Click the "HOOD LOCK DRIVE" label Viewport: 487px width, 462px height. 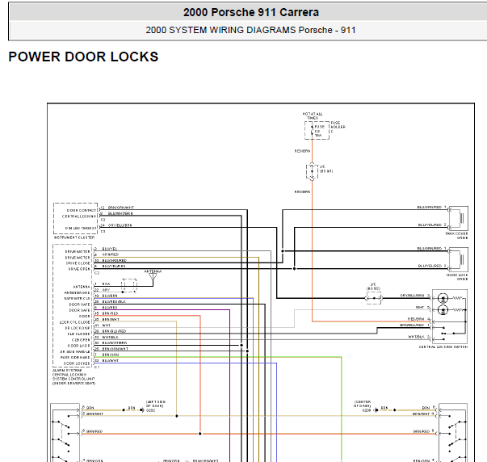(457, 277)
